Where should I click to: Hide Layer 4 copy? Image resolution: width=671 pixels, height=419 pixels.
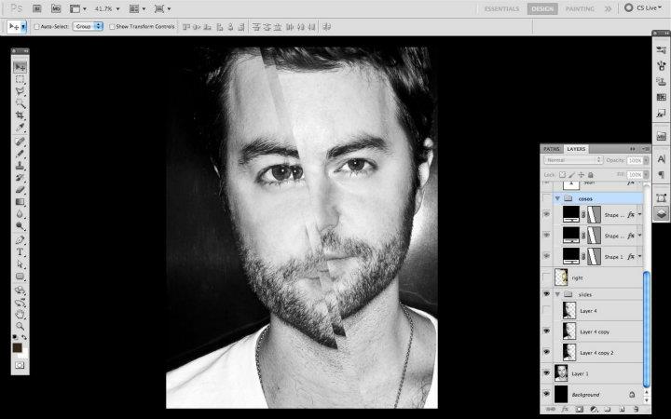coord(546,331)
